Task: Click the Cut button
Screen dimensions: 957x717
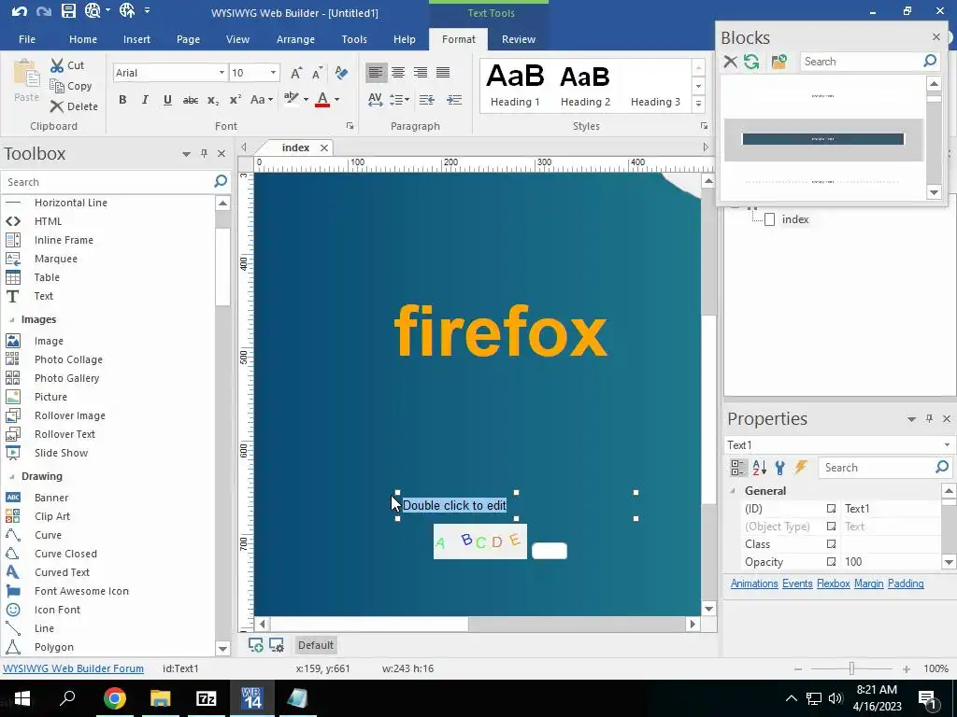Action: [67, 65]
